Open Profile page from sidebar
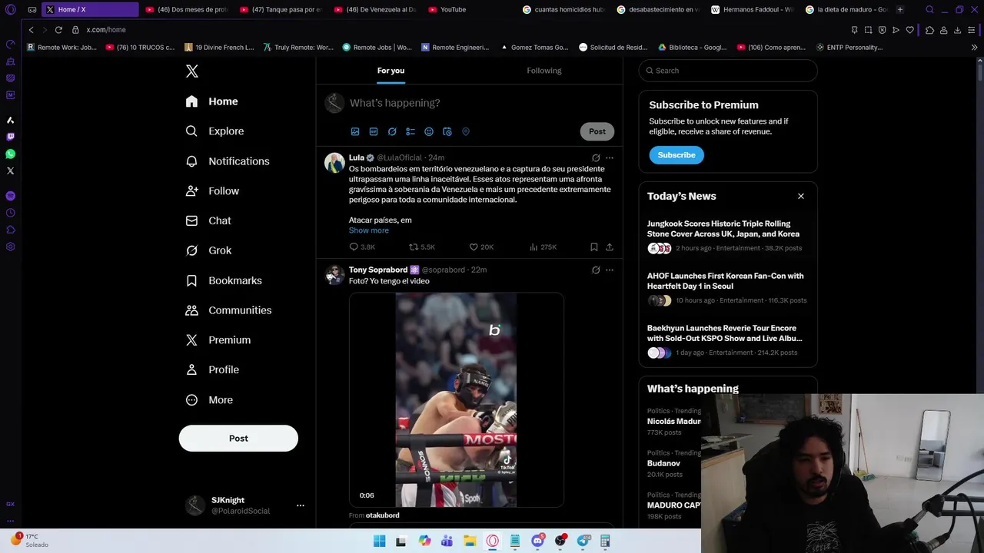This screenshot has width=984, height=553. click(212, 370)
